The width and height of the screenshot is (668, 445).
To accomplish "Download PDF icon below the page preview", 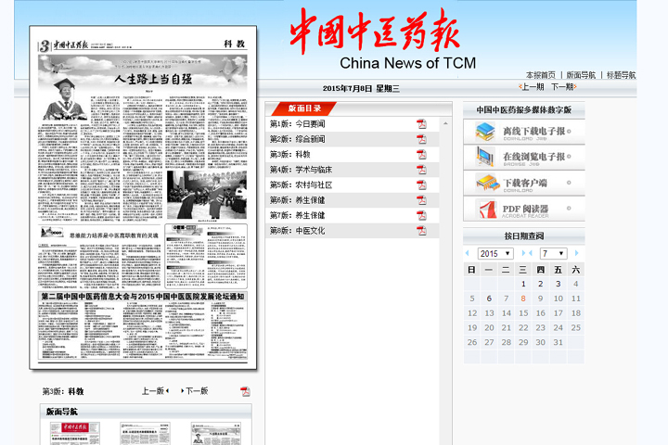I will pyautogui.click(x=245, y=391).
